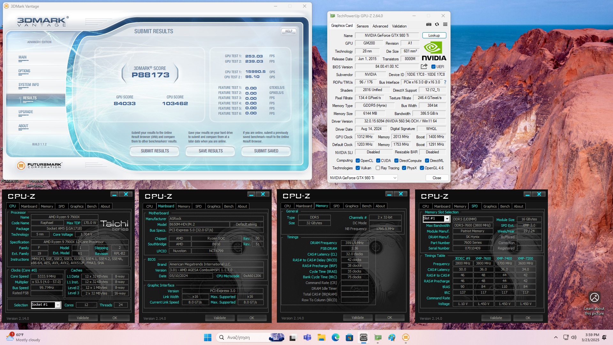Viewport: 613px width, 345px height.
Task: Open the GPU-Z hamburger menu
Action: (x=445, y=25)
